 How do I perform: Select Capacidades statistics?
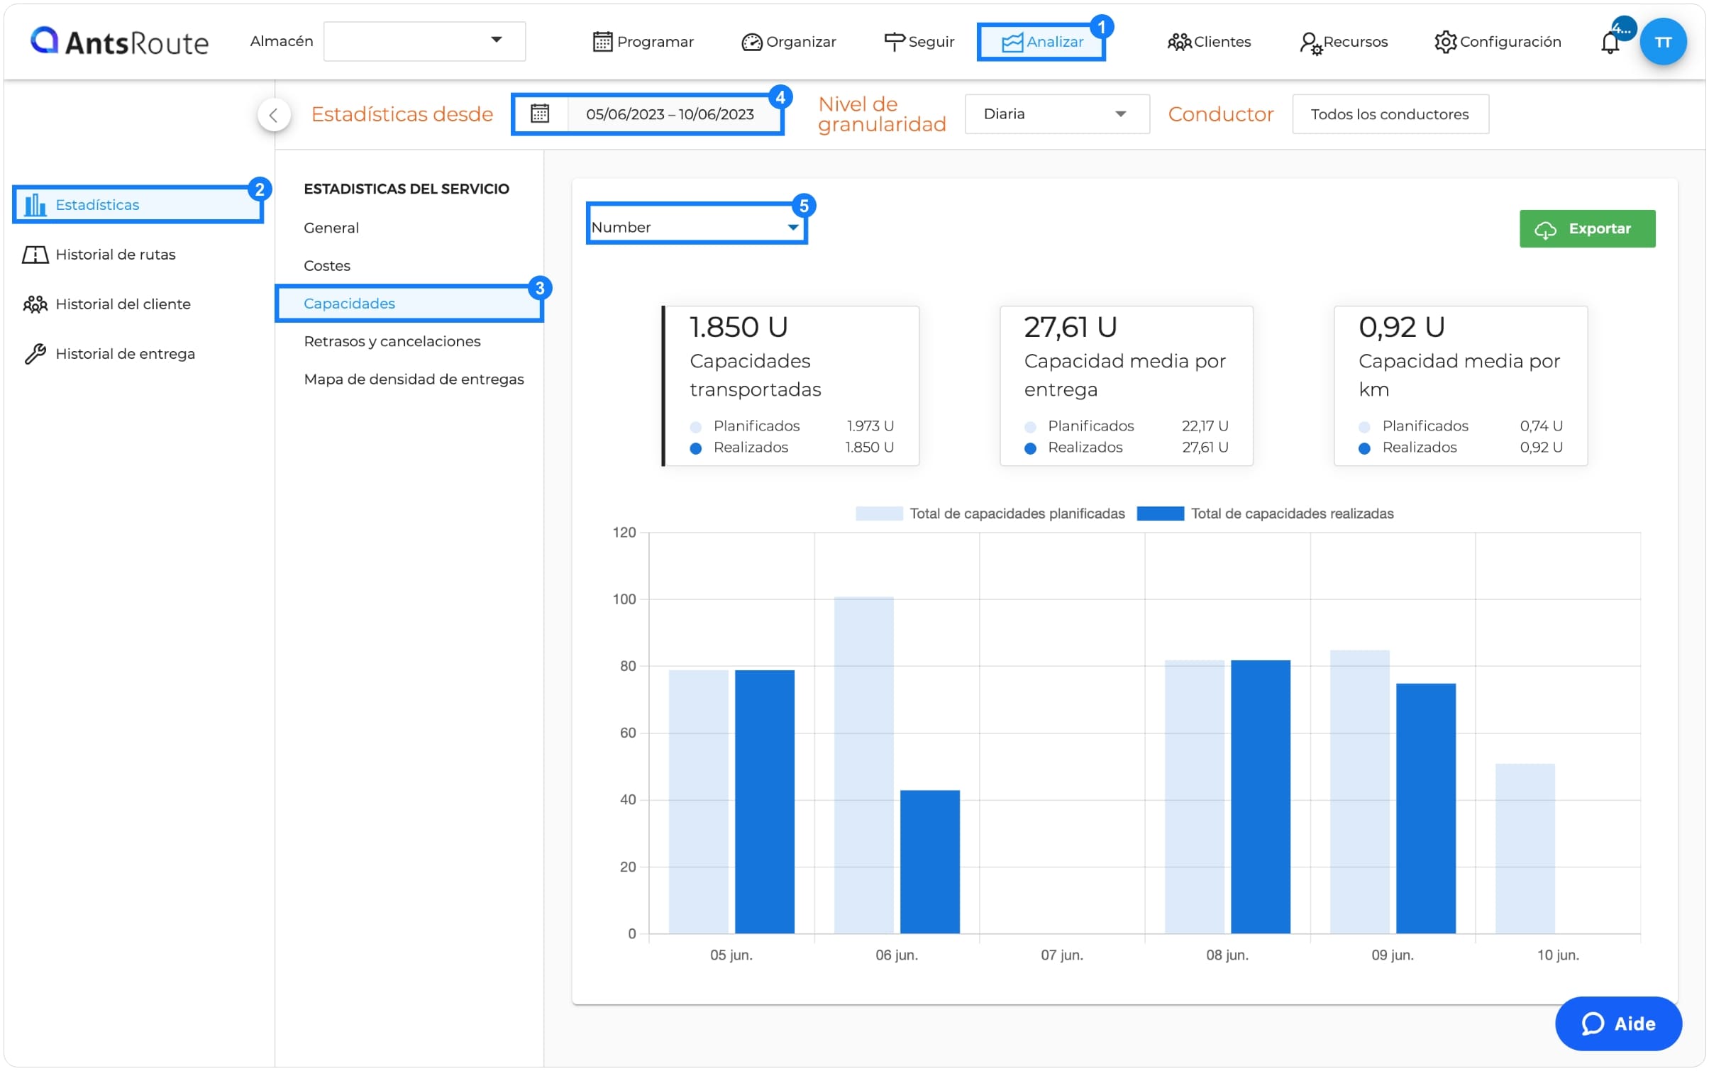409,304
